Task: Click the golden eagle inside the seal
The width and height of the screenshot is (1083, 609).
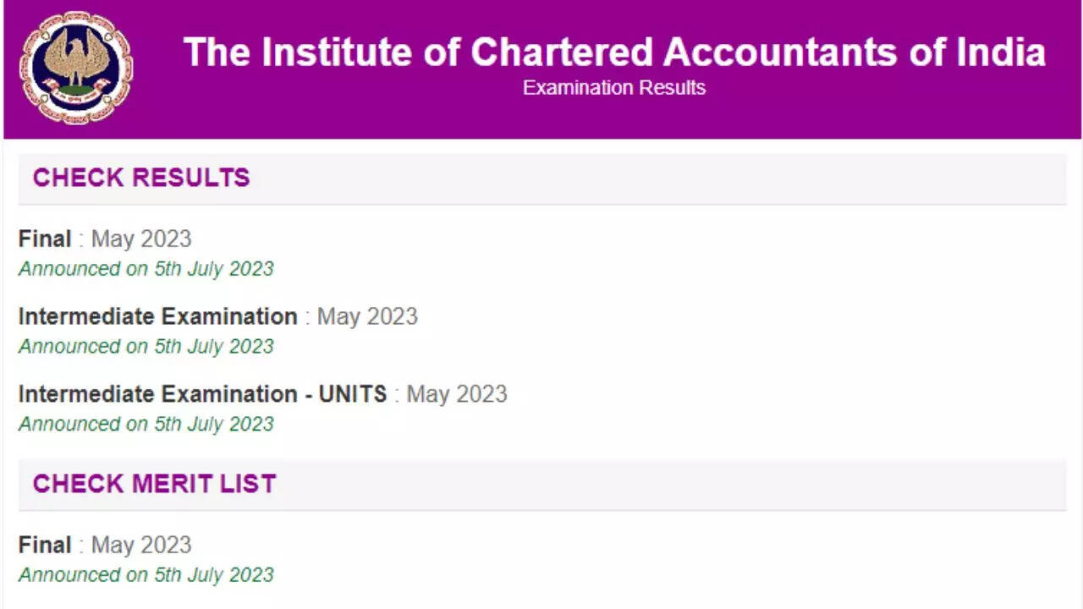Action: pos(77,59)
